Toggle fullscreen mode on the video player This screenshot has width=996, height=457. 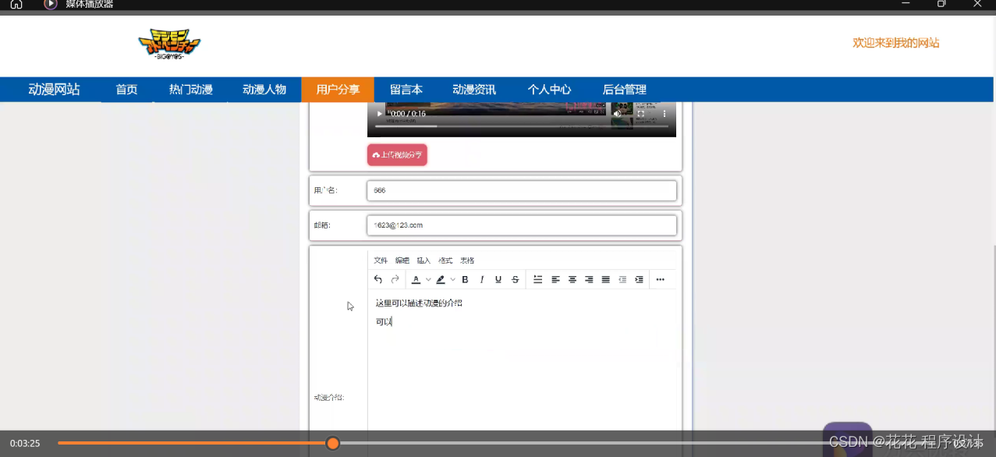pyautogui.click(x=640, y=113)
